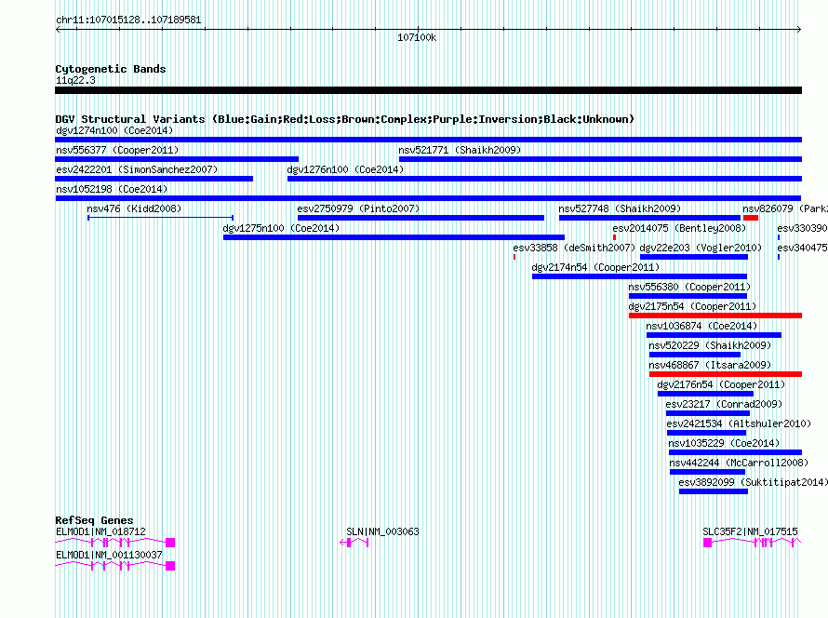Viewport: 828px width, 618px height.
Task: Open the nsv521771 (Shaikh2009) variant
Action: pos(600,159)
